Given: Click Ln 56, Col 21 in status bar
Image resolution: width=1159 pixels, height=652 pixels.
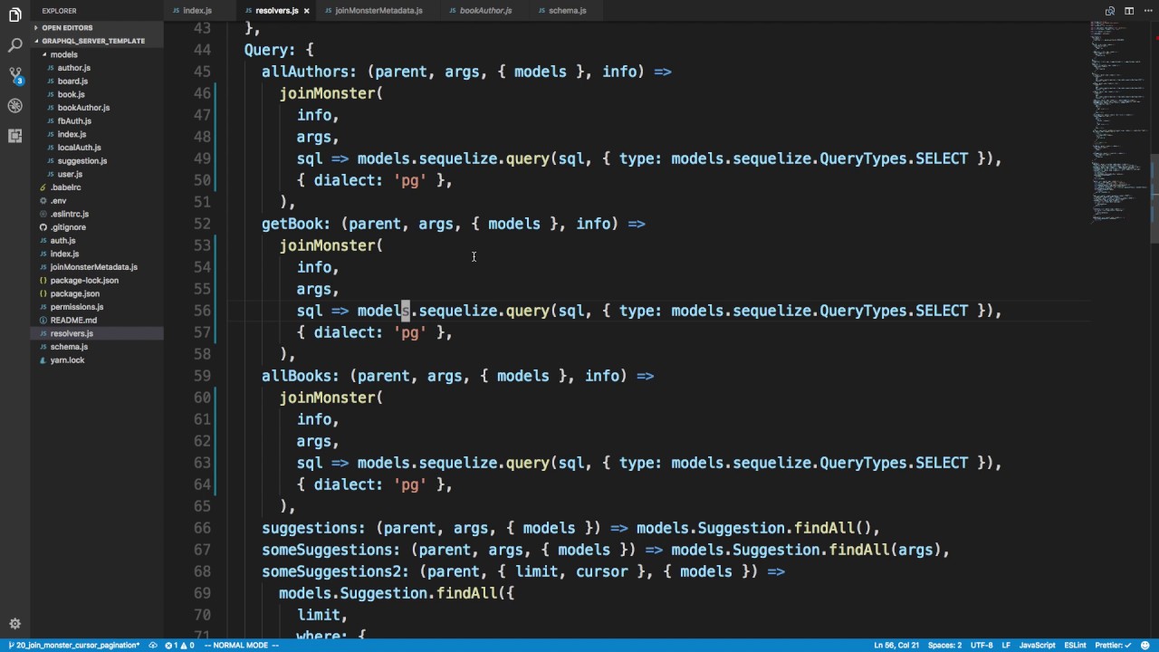Looking at the screenshot, I should (895, 646).
